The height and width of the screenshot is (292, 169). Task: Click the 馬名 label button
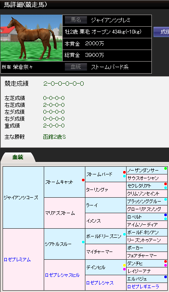[76, 20]
